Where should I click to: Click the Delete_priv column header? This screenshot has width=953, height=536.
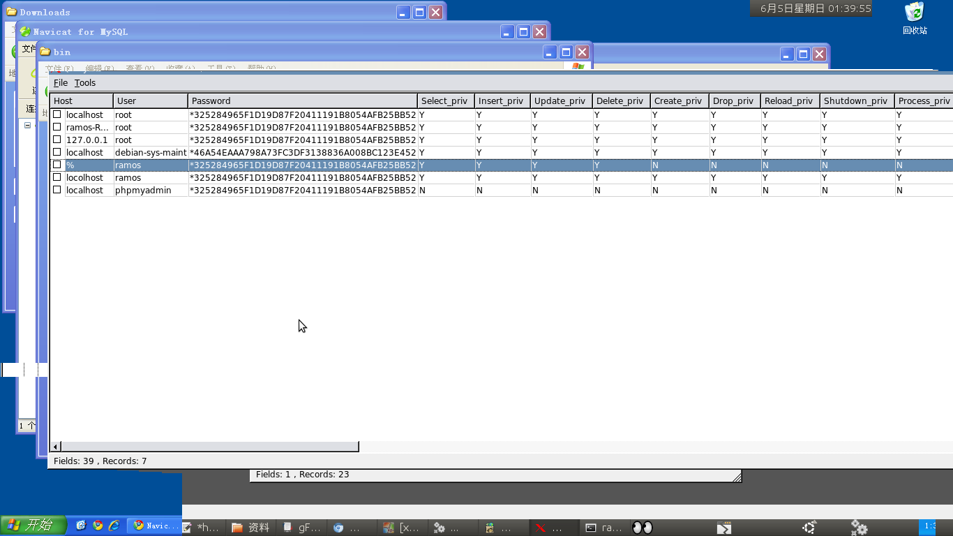622,100
